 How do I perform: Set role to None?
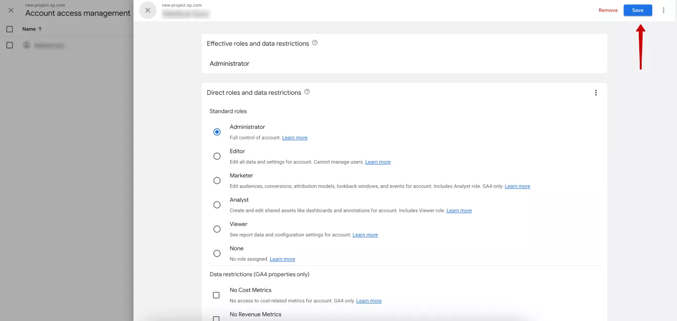pyautogui.click(x=217, y=253)
